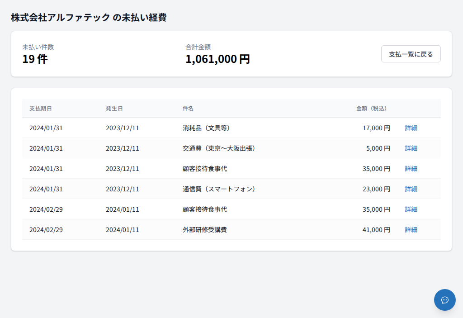Click the 17,000 円 amount cell
The image size is (463, 318).
tap(376, 128)
